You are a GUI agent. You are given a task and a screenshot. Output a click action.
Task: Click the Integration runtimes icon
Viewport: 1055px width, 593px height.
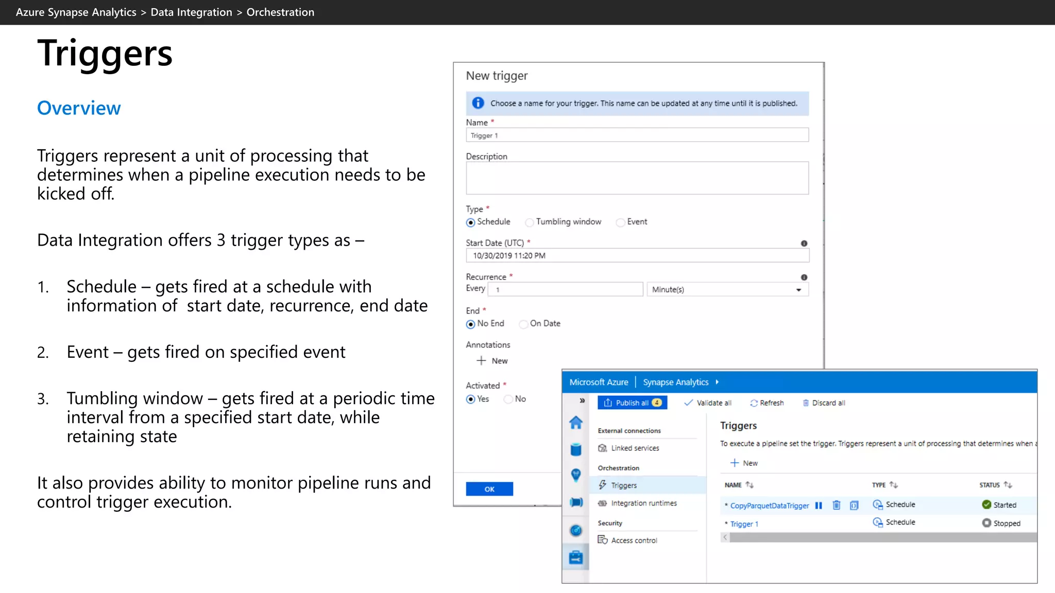(x=602, y=503)
